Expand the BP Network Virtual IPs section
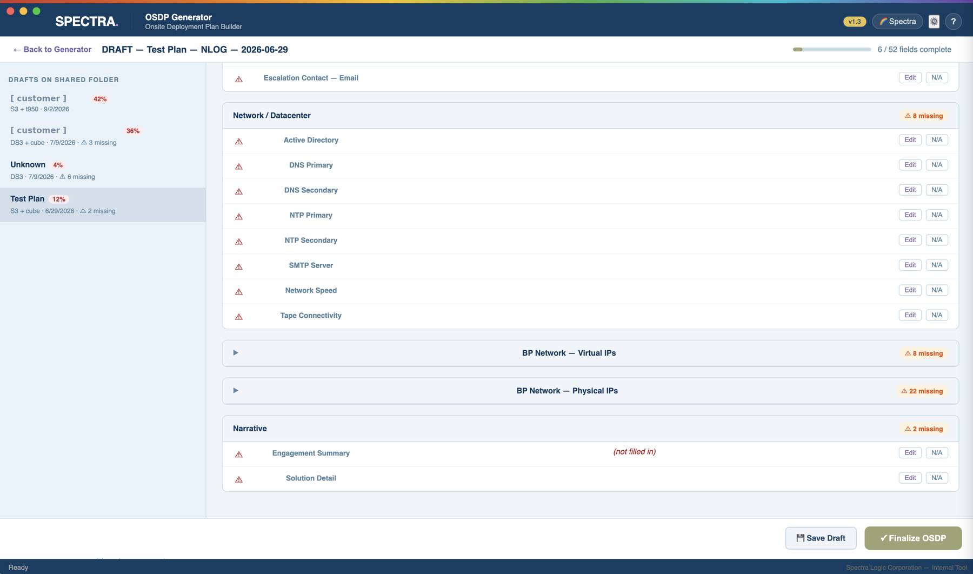Screen dimensions: 973x574 (590, 353)
